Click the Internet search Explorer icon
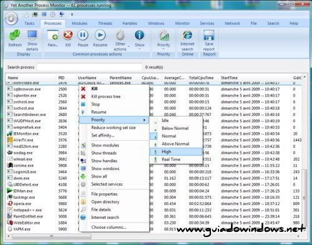This screenshot has height=245, width=312. (x=187, y=35)
